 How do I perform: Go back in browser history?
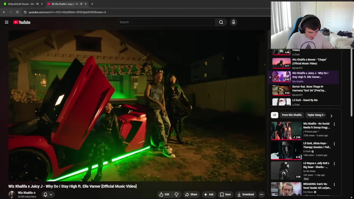click(4, 12)
